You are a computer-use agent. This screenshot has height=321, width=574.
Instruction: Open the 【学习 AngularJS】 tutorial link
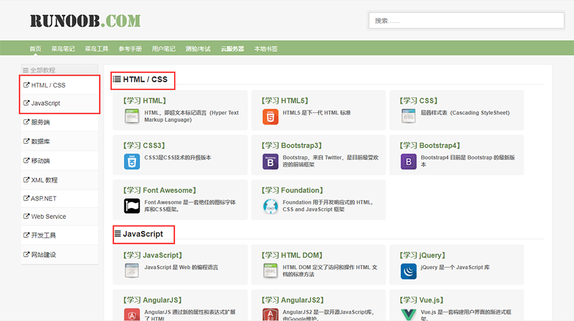tap(152, 300)
